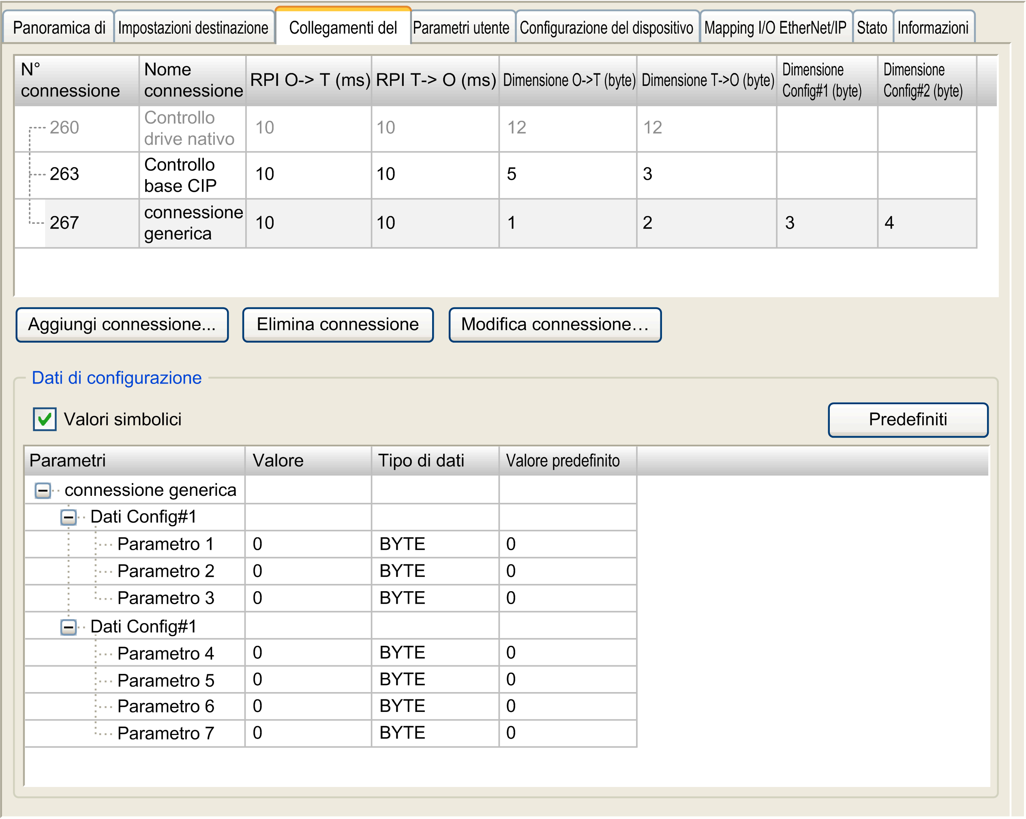Screen dimensions: 1026x819
Task: Select Parametro 2 tree row
Action: [331, 571]
